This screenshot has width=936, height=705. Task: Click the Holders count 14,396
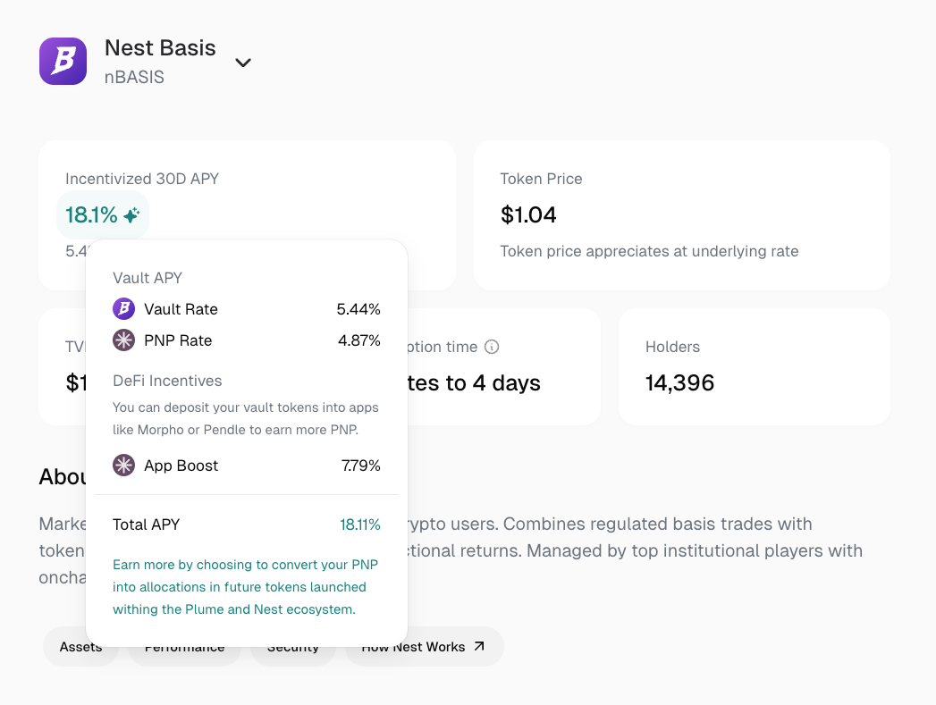(x=679, y=383)
